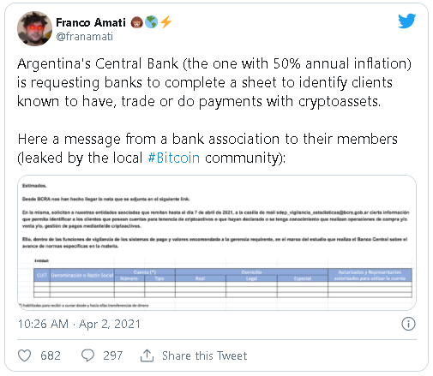Image resolution: width=433 pixels, height=376 pixels.
Task: Click the 10:26 AM Apr 2, 2021 timestamp
Action: (79, 324)
